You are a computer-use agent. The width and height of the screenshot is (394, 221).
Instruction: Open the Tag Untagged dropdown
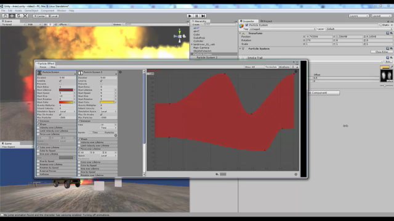283,29
